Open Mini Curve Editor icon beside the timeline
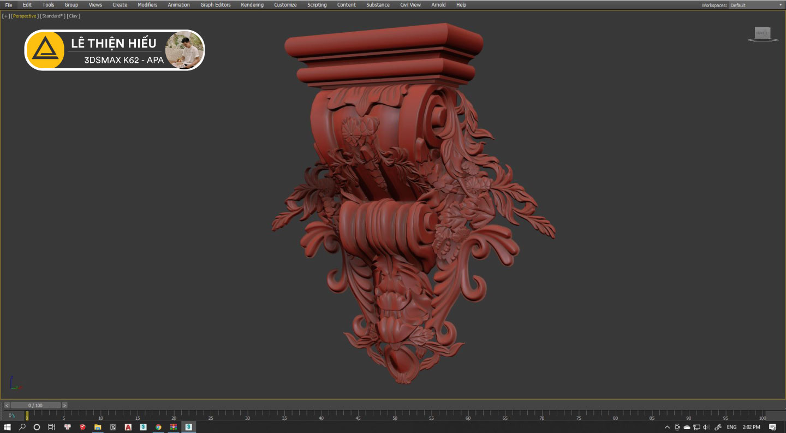This screenshot has height=433, width=786. [x=12, y=416]
